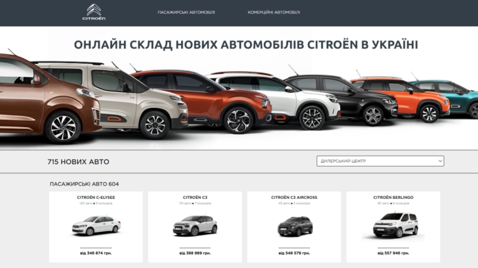Select the Citroën C-Elysee car image
The image size is (478, 268).
(x=96, y=226)
